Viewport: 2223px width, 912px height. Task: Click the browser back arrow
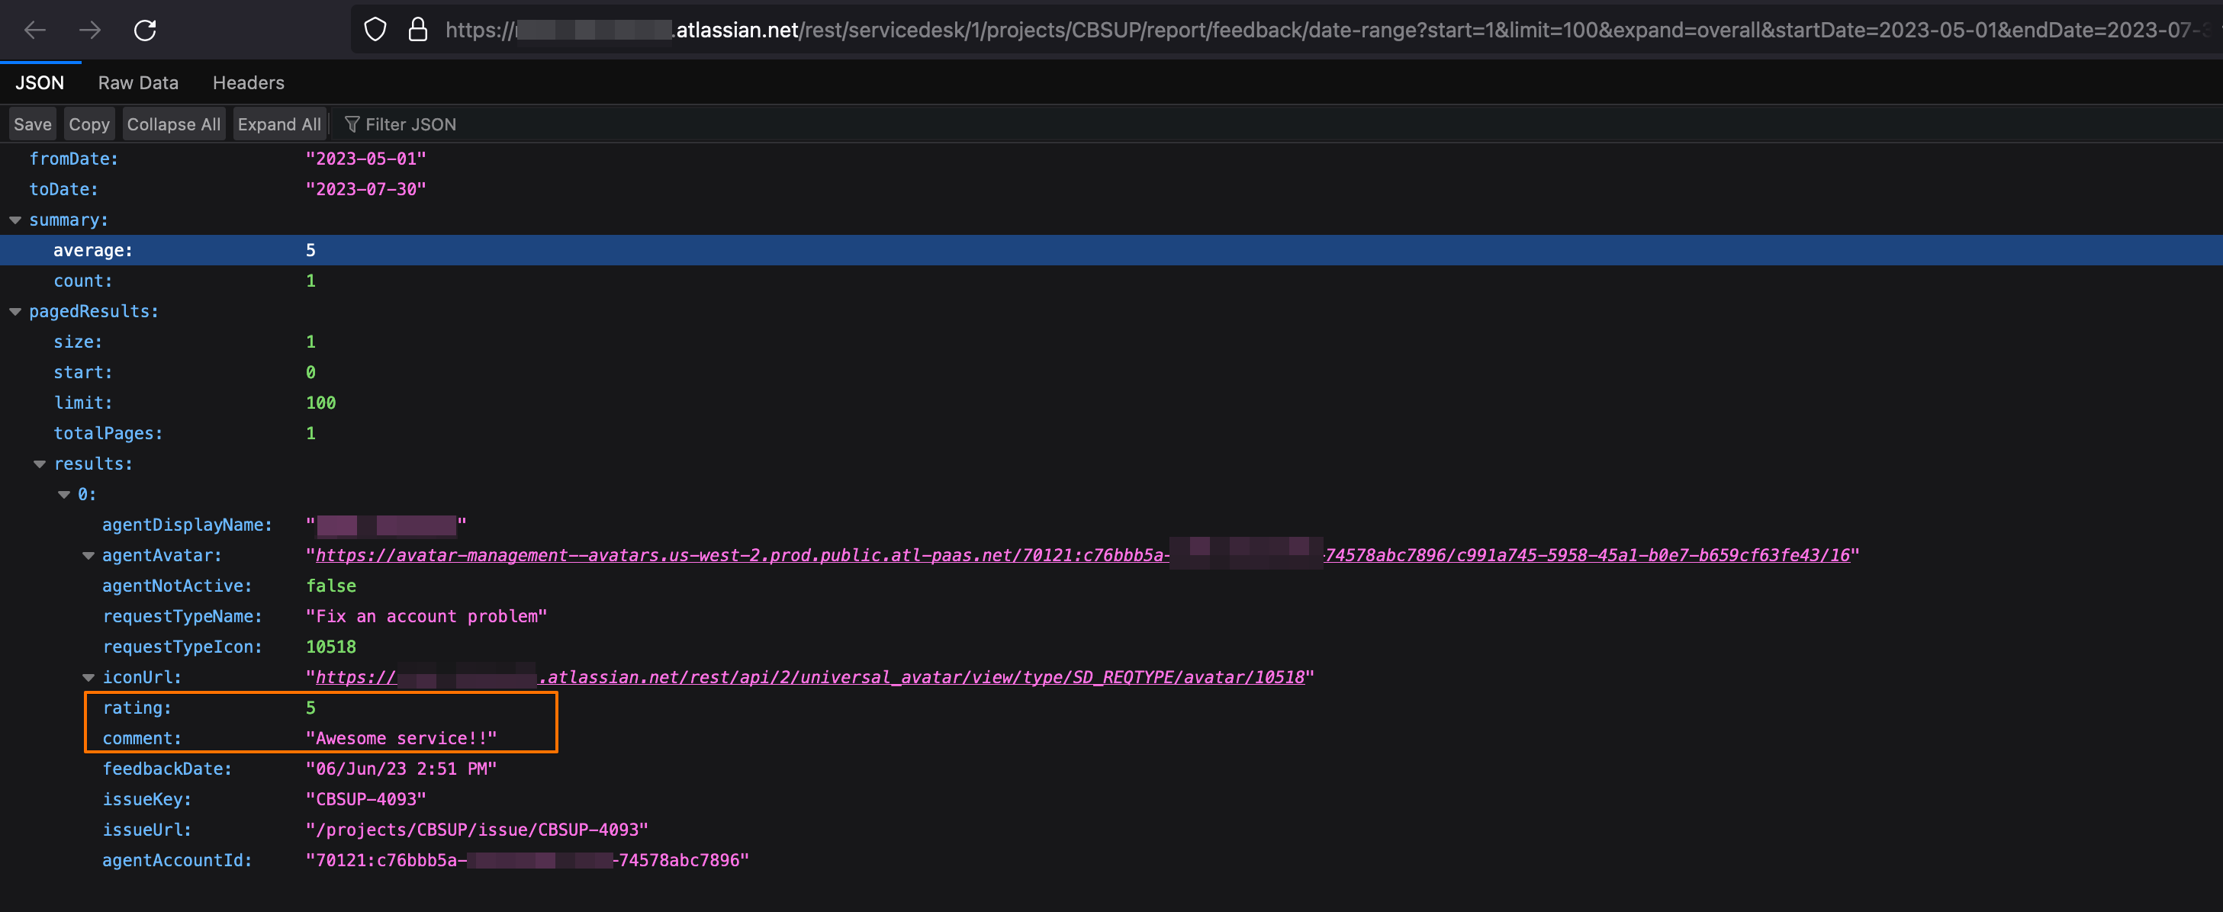[x=35, y=31]
